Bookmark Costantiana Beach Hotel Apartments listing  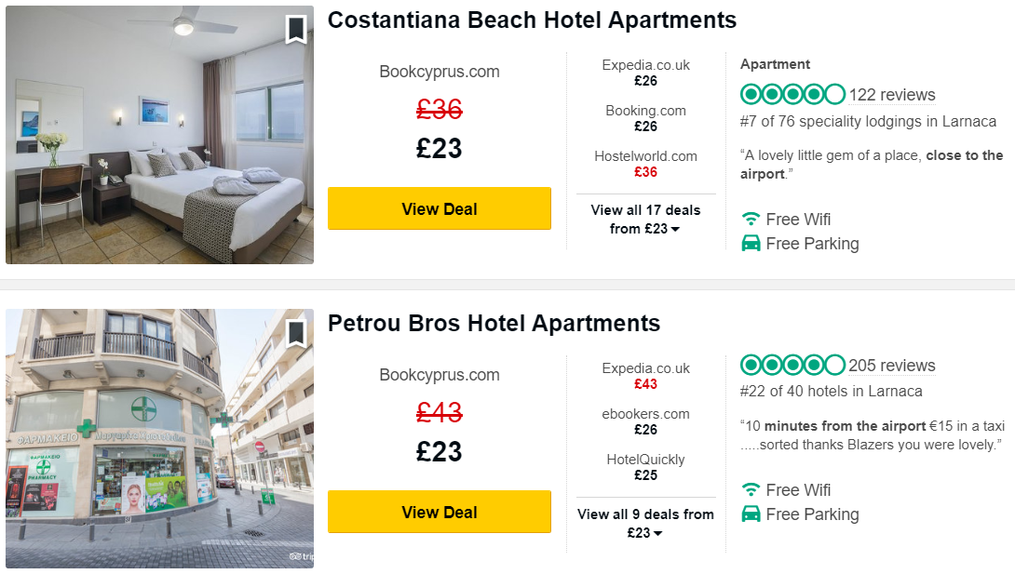point(296,30)
